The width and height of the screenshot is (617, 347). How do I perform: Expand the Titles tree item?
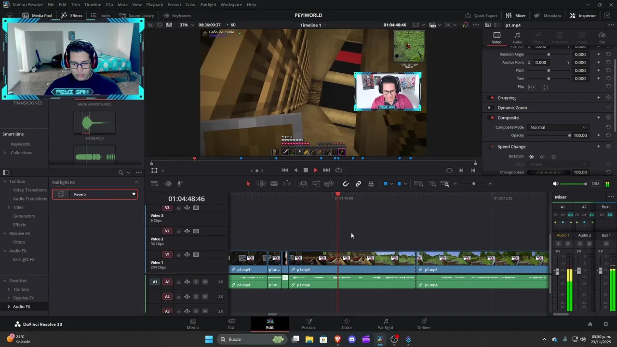[8, 207]
